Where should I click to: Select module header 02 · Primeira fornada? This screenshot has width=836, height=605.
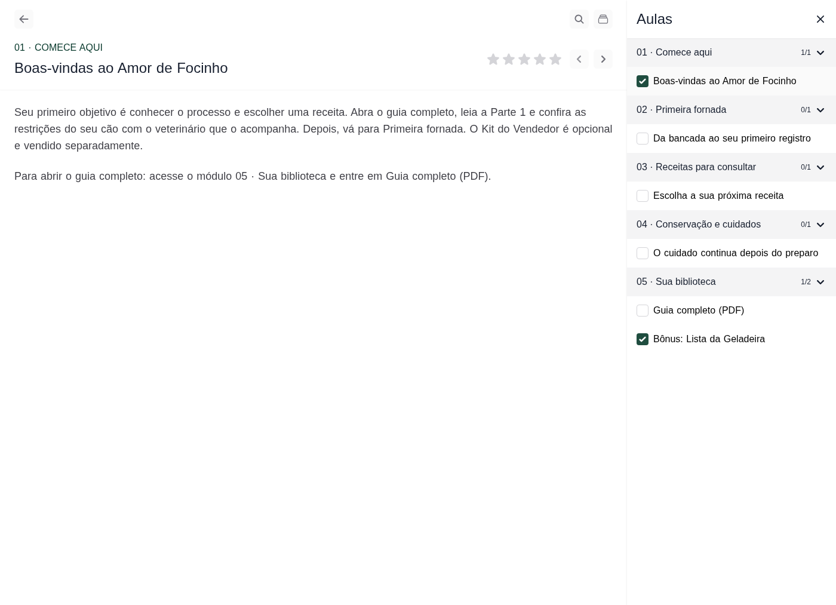coord(732,110)
